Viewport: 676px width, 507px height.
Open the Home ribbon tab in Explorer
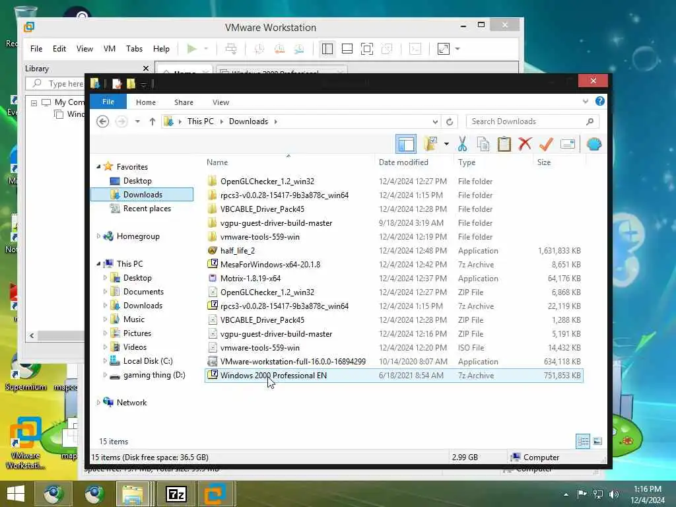[146, 102]
